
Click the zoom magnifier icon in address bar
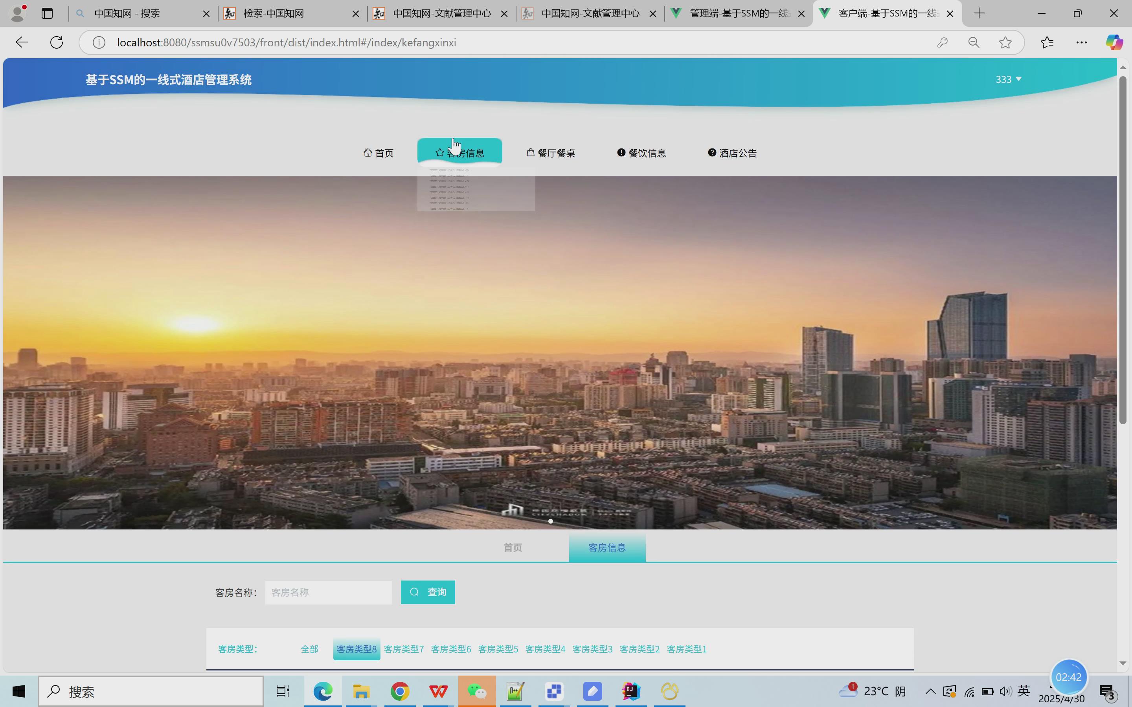coord(974,42)
